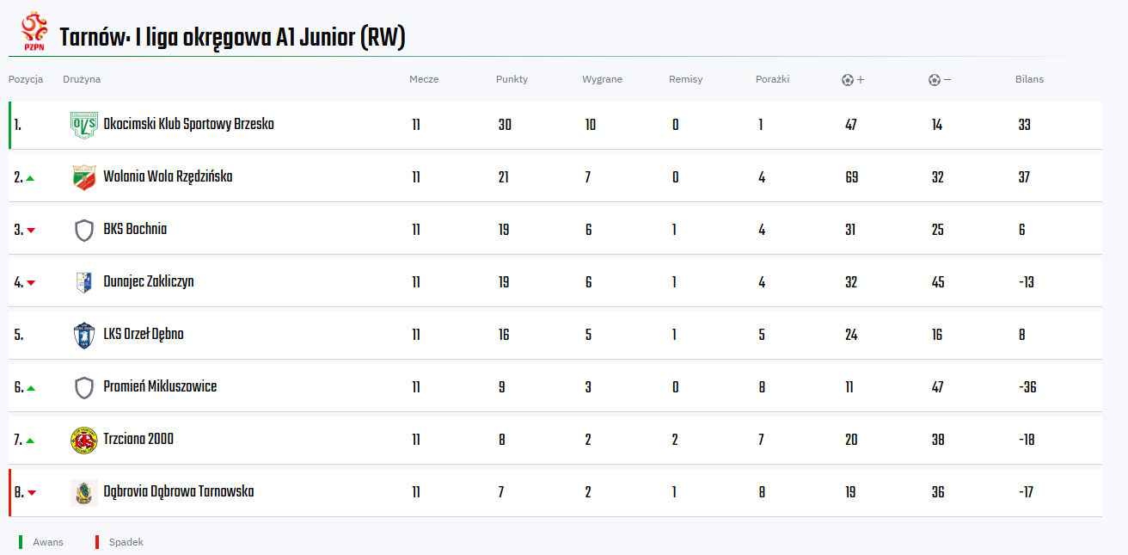The image size is (1128, 555).
Task: Open Okocimski Klub Sportowy Brzesko team link
Action: coord(188,124)
